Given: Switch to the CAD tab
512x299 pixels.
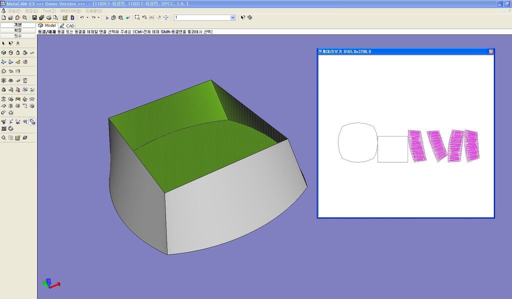Looking at the screenshot, I should tap(67, 25).
